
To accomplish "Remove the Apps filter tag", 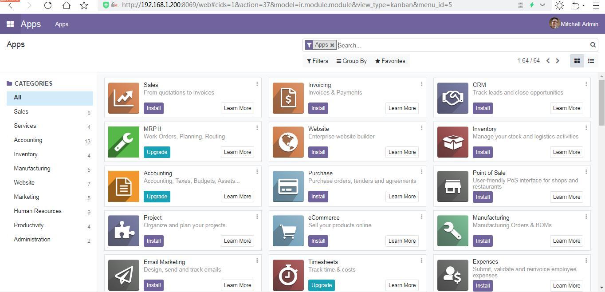I will 332,45.
